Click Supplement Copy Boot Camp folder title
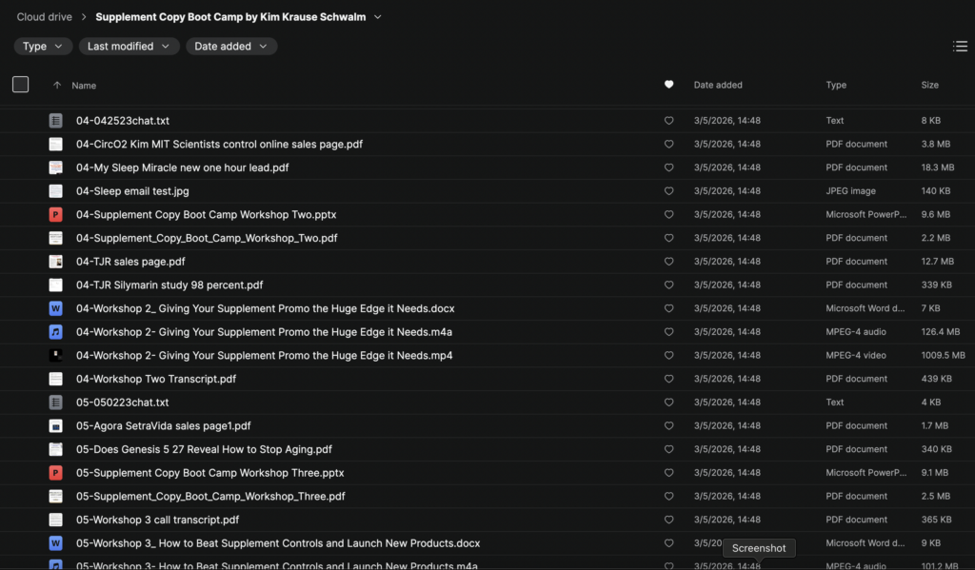Image resolution: width=975 pixels, height=570 pixels. click(230, 17)
